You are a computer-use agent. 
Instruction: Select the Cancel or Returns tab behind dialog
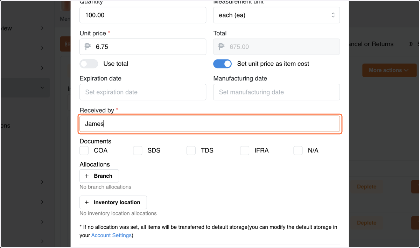(371, 44)
